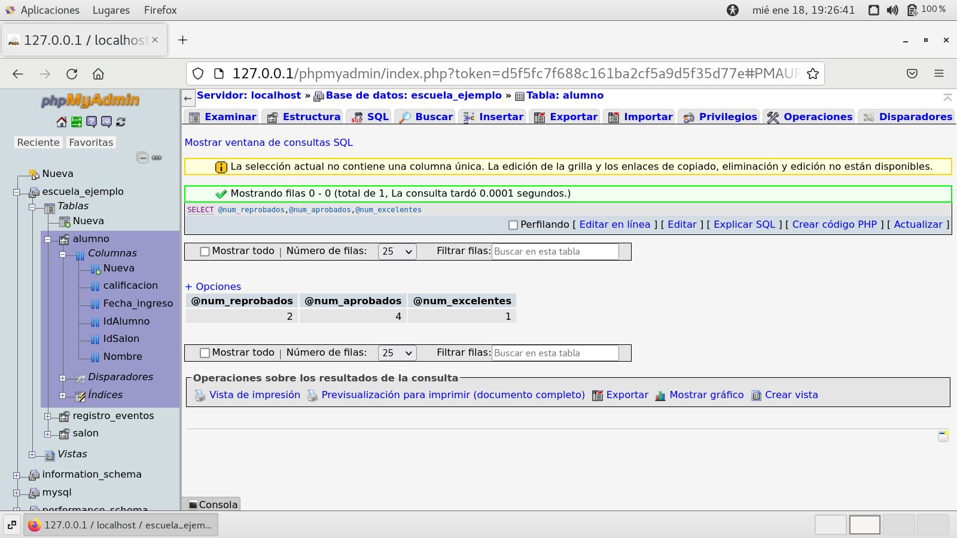Check the top Mostrar todo checkbox
Screen dimensions: 957x538
(205, 252)
